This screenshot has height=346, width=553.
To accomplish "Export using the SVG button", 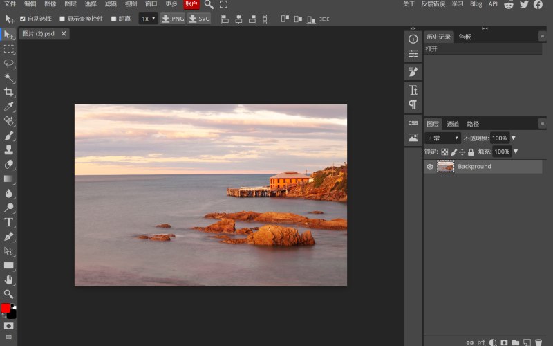I will pos(199,19).
